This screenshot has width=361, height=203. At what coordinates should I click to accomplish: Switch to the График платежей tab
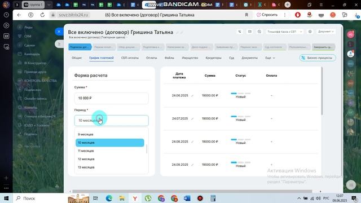point(102,58)
